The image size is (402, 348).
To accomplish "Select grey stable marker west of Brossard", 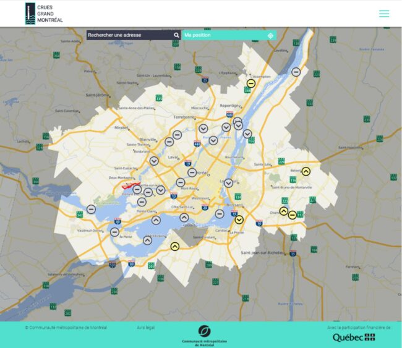I will click(220, 213).
